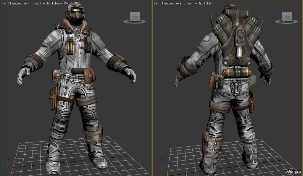303x176 pixels.
Task: Open left viewport's Perspective view menu
Action: click(x=18, y=3)
